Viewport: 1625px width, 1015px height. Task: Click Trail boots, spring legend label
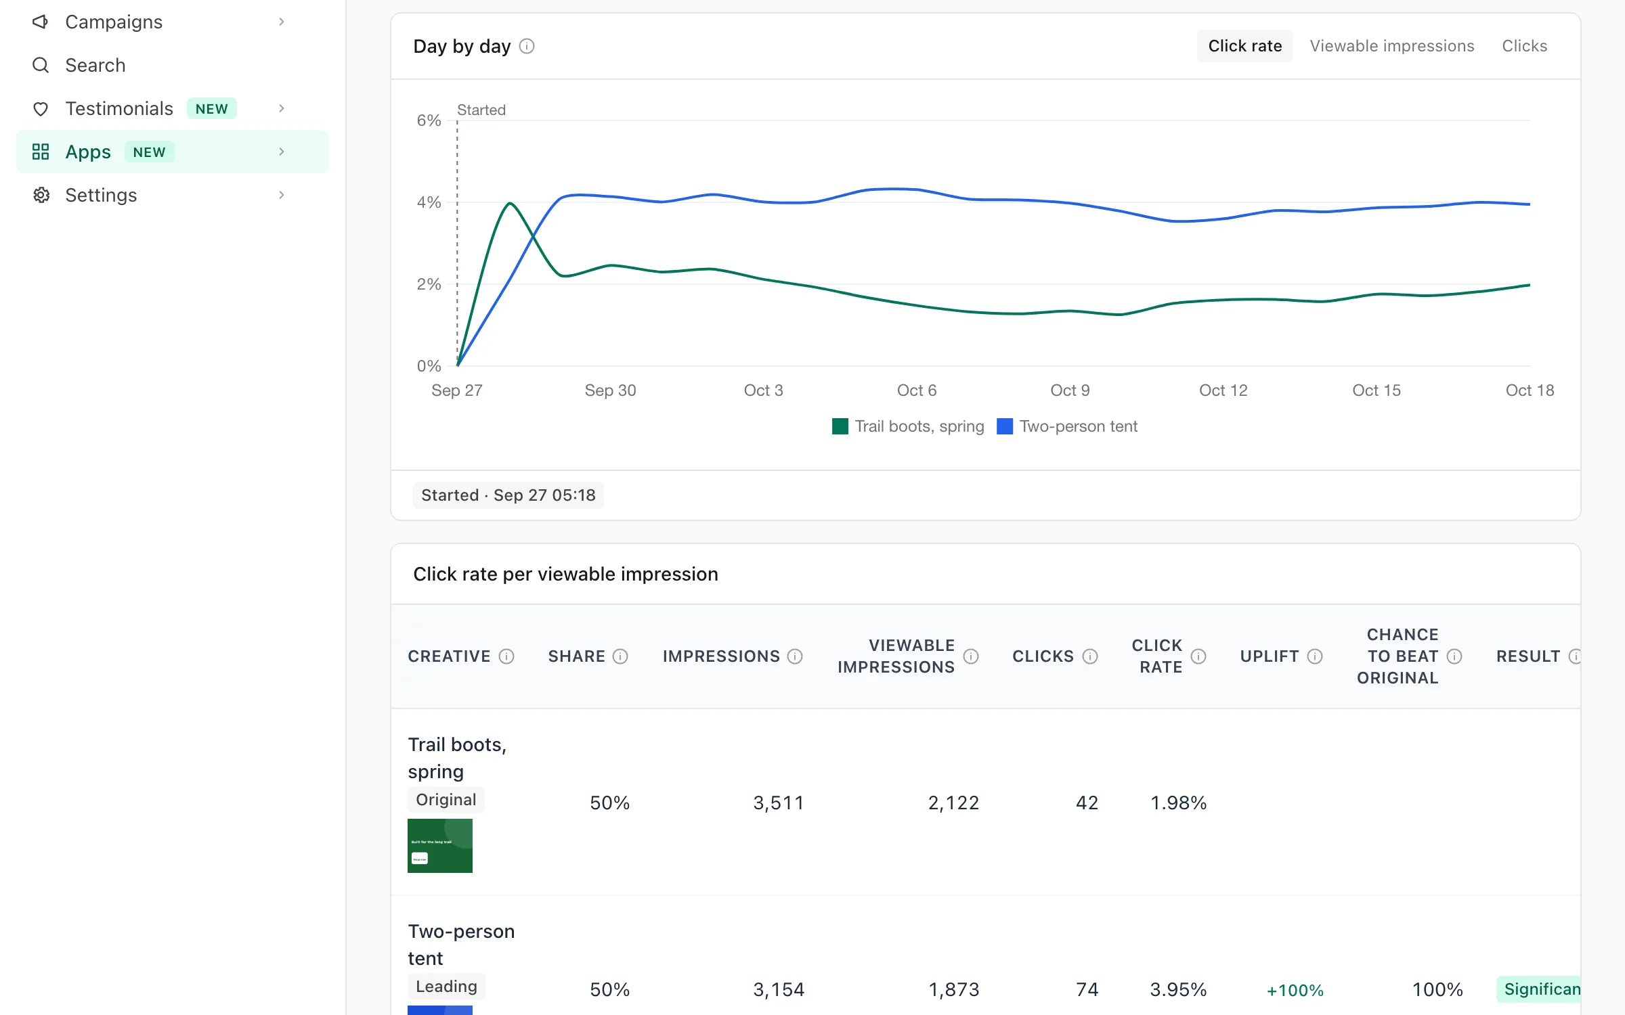919,426
